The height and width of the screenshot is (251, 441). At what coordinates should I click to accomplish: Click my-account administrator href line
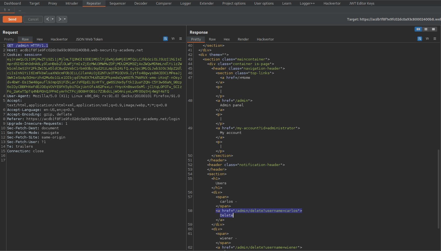point(258,128)
